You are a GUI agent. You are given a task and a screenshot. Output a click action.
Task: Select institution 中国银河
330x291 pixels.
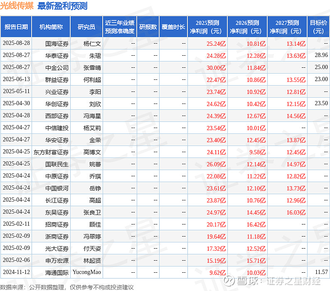click(x=57, y=188)
